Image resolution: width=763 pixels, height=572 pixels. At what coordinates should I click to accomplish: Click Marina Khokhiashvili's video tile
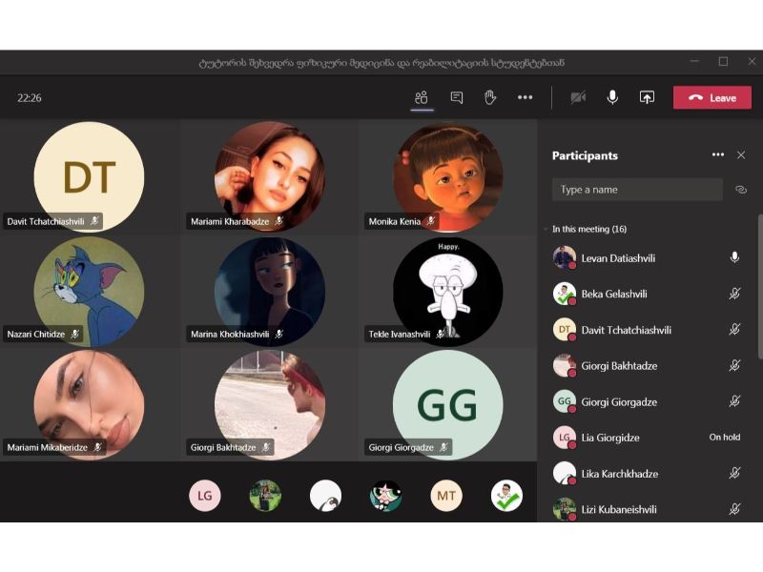tap(270, 292)
